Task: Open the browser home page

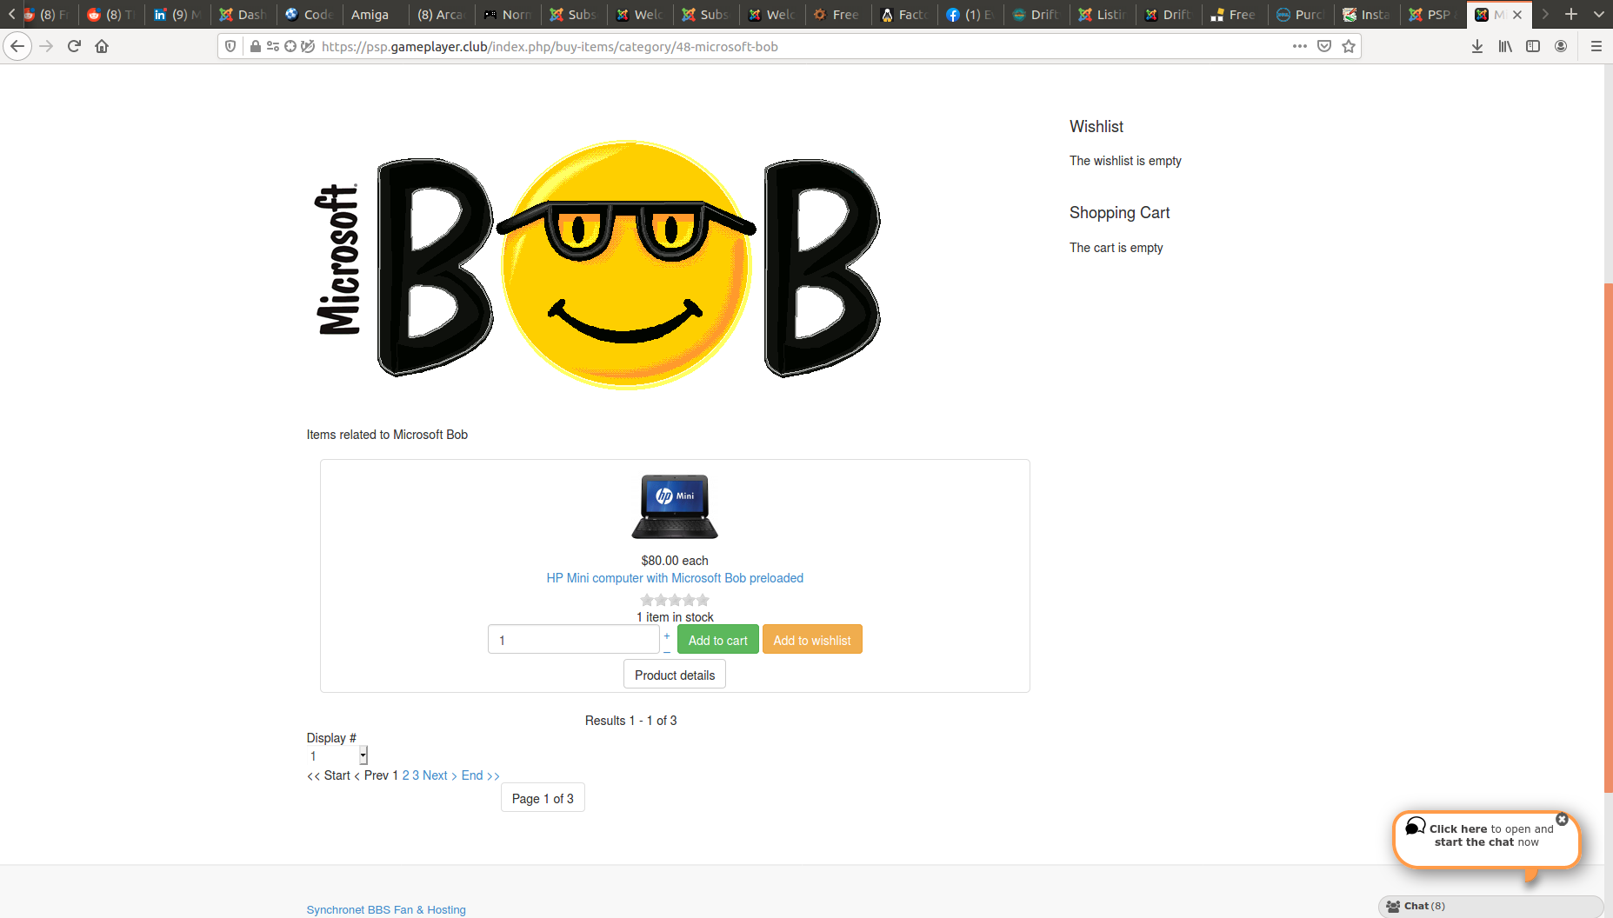Action: click(102, 46)
